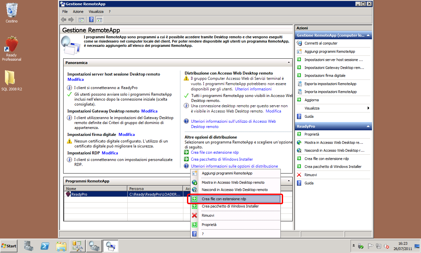This screenshot has height=253, width=421.
Task: Click the Nome column header
Action: pyautogui.click(x=95, y=189)
